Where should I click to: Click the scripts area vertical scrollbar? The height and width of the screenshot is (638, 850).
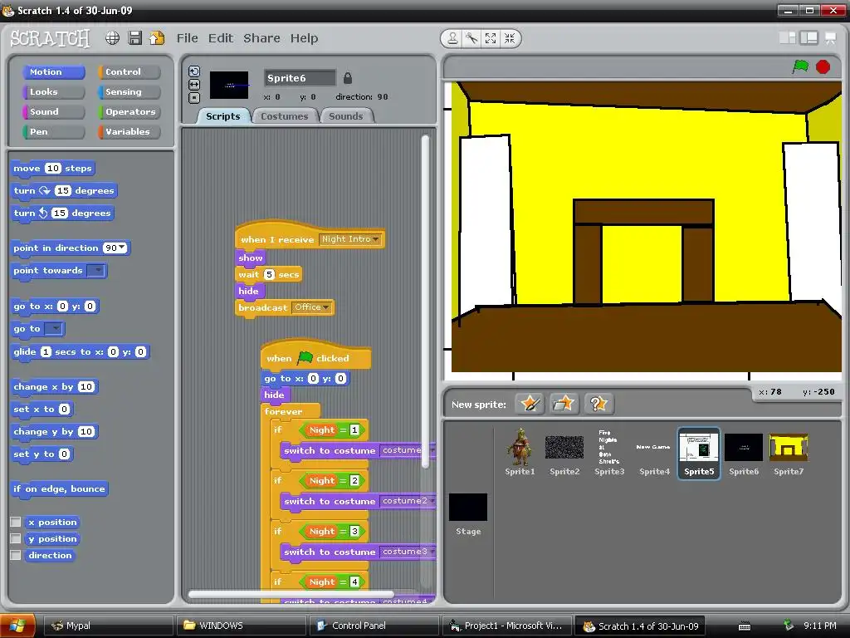click(x=426, y=301)
